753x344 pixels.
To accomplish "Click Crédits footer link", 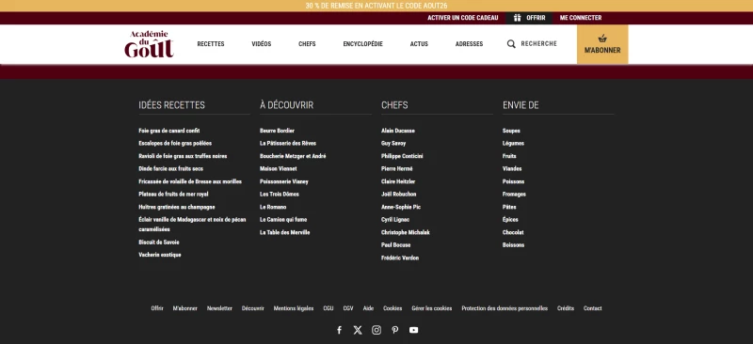I will click(x=566, y=308).
